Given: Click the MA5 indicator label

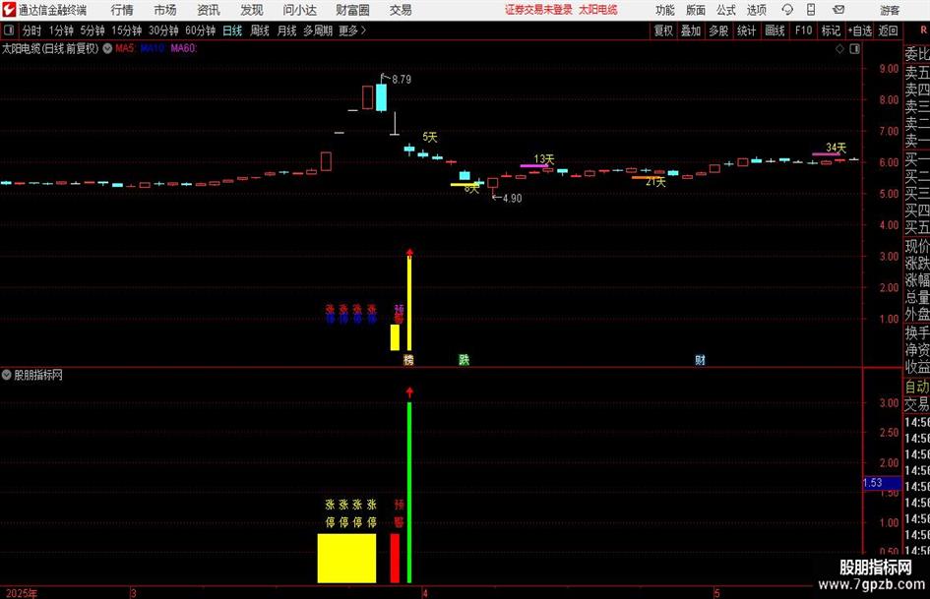Looking at the screenshot, I should 125,48.
